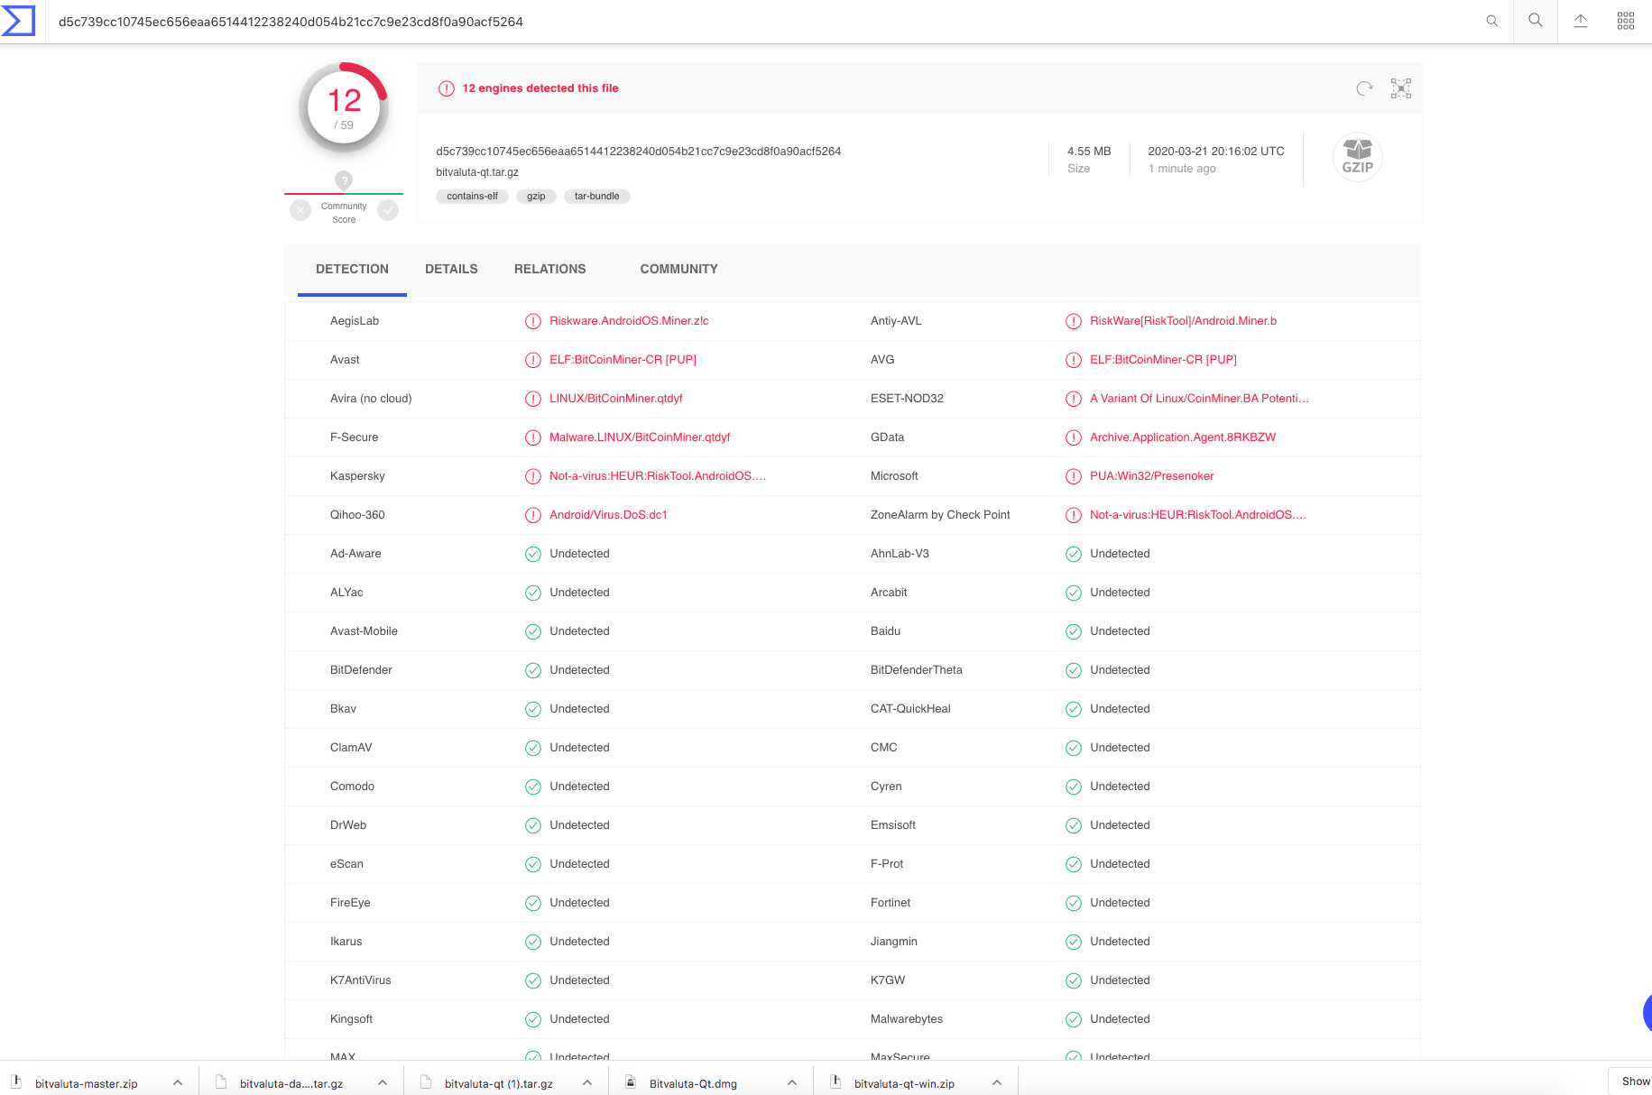Expand options for bitvaluta-da....tar.gz download
This screenshot has height=1095, width=1652.
383,1082
